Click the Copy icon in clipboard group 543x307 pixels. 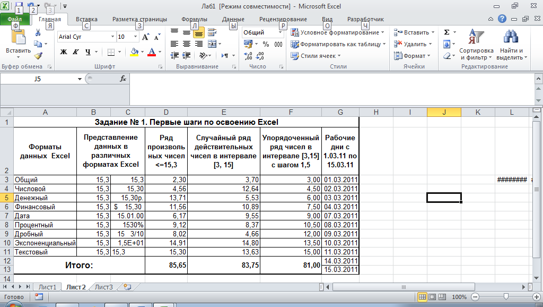(x=38, y=44)
